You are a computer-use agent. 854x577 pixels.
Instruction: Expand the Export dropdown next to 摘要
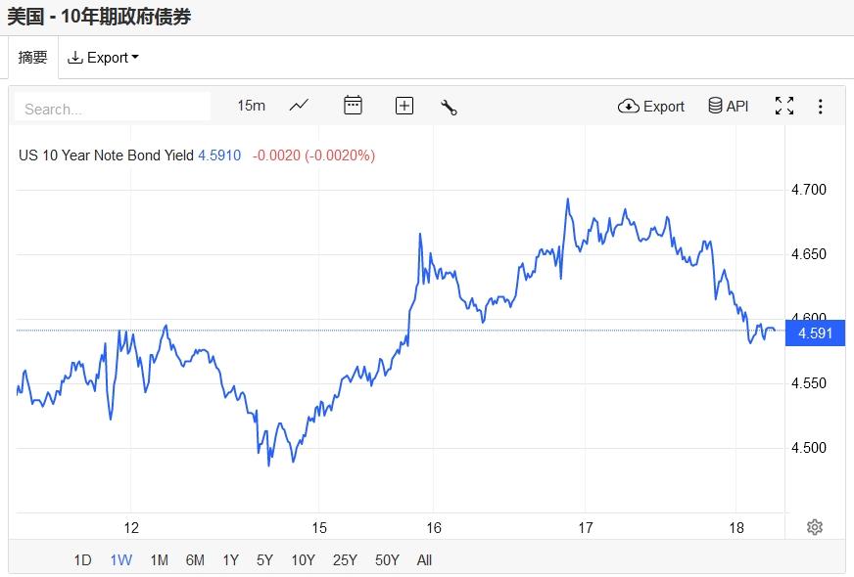coord(103,58)
